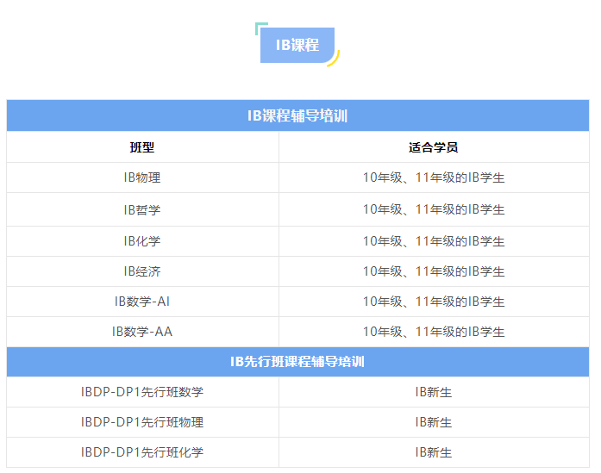Screen dimensions: 601x473
Task: Click IB新生 in the 先行班化学 row
Action: (x=434, y=452)
